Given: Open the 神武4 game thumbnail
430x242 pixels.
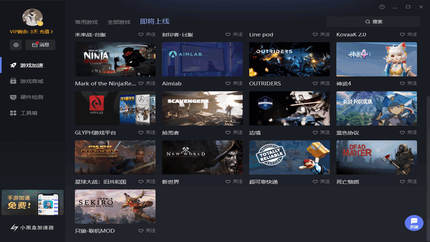Looking at the screenshot, I should click(377, 59).
